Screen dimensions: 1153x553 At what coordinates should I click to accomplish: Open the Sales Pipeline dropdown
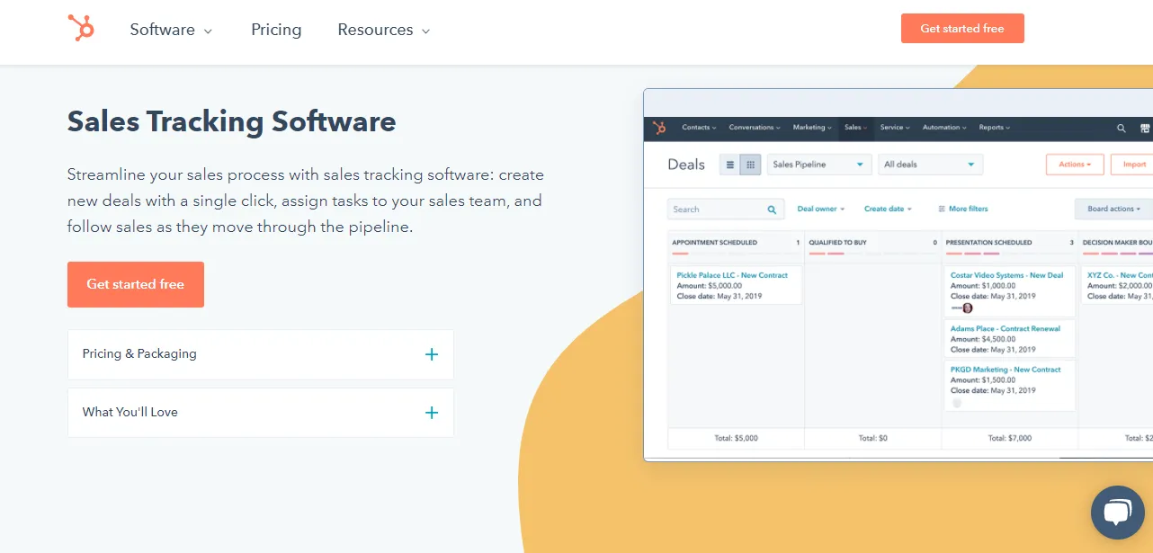tap(820, 165)
